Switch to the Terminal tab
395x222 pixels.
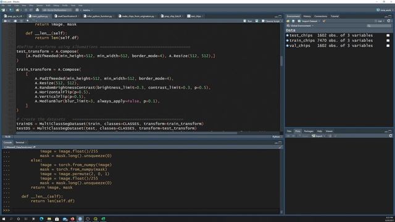click(20, 142)
